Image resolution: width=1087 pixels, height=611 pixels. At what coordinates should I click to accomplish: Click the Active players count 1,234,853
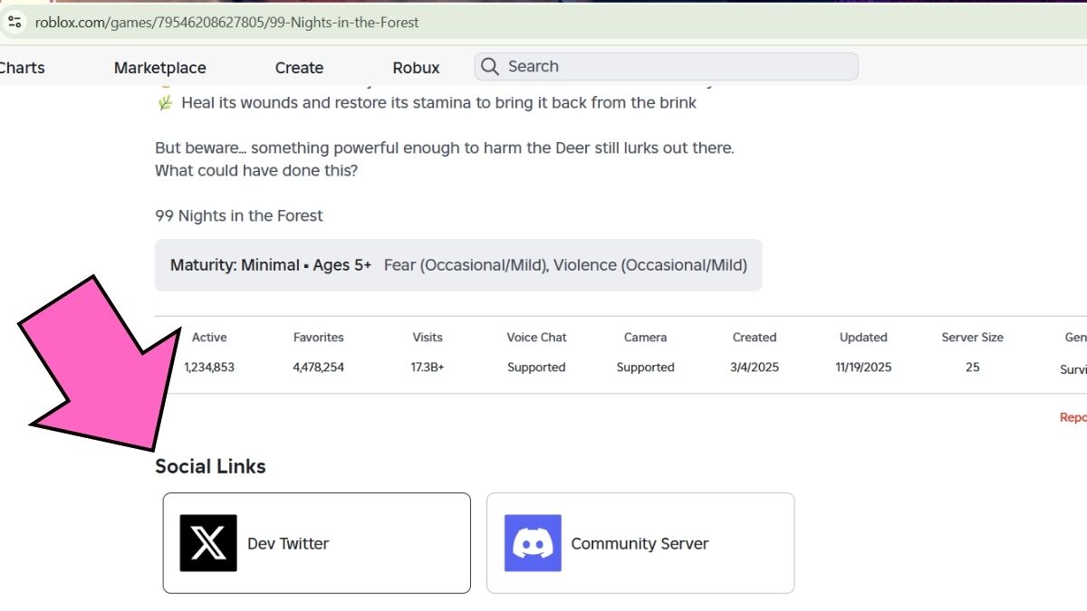click(209, 367)
